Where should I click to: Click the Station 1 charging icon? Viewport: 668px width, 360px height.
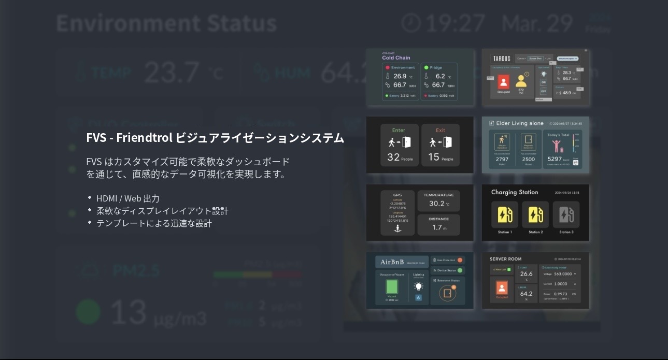pos(504,215)
